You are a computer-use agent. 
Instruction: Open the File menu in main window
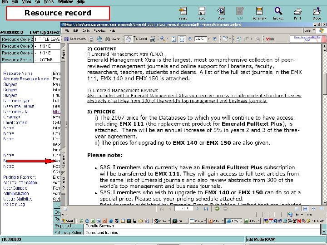5,2
